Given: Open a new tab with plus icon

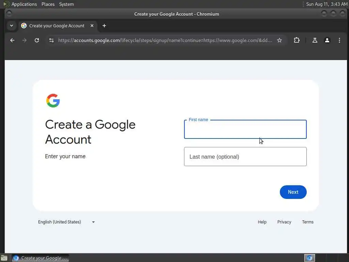Looking at the screenshot, I should 104,26.
